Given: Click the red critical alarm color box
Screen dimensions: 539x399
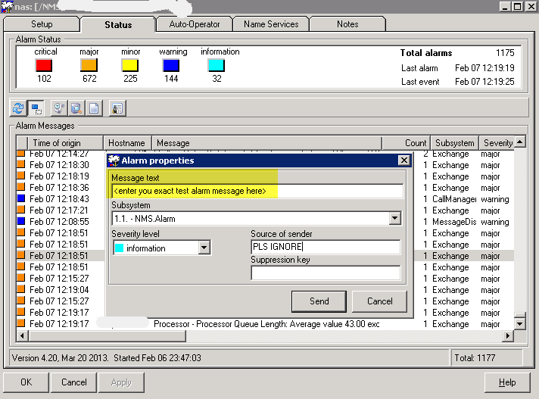Looking at the screenshot, I should 44,65.
